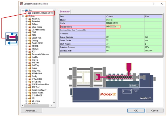Image resolution: width=167 pixels, height=116 pixels.
Task: Collapse the User tree node
Action: (23, 10)
